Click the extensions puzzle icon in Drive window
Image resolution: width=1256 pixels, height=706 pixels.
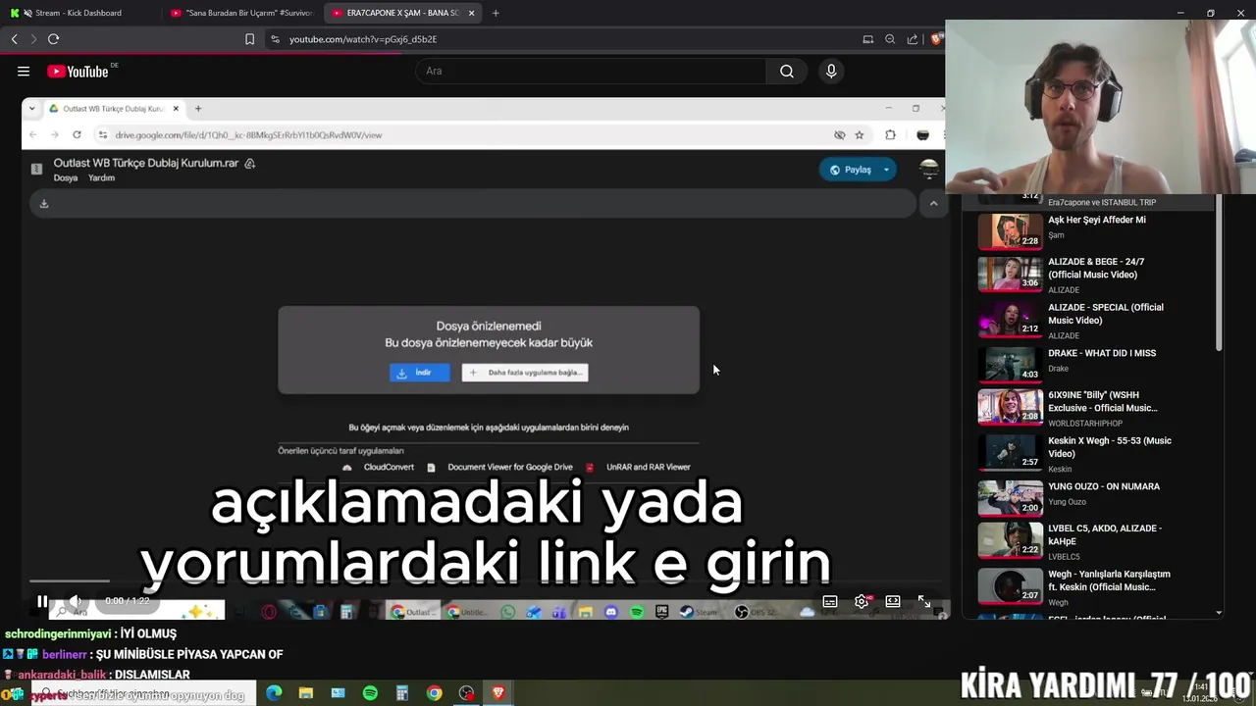point(890,135)
